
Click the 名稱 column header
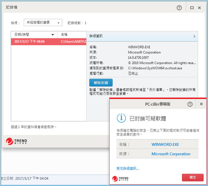(x=72, y=35)
